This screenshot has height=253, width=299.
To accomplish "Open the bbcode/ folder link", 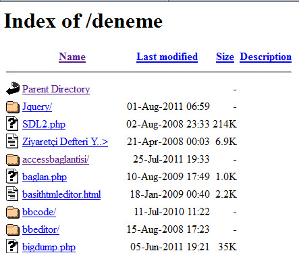I will 39,212.
